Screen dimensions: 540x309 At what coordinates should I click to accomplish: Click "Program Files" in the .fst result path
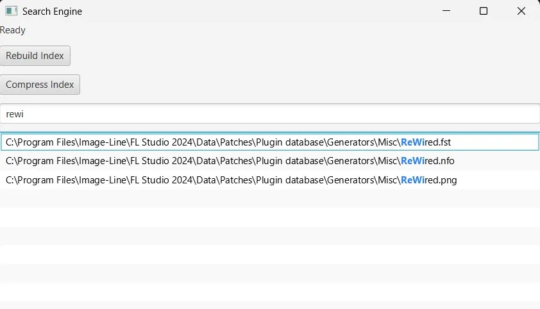pyautogui.click(x=46, y=142)
